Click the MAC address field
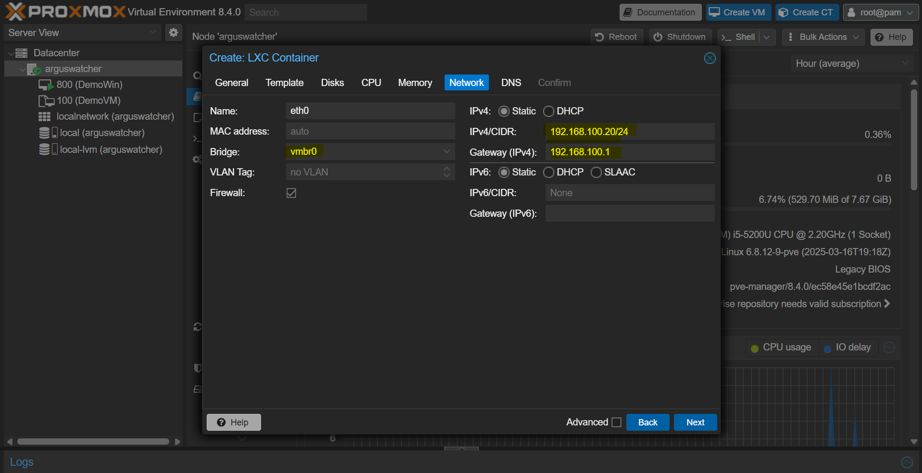The height and width of the screenshot is (473, 922). (370, 131)
